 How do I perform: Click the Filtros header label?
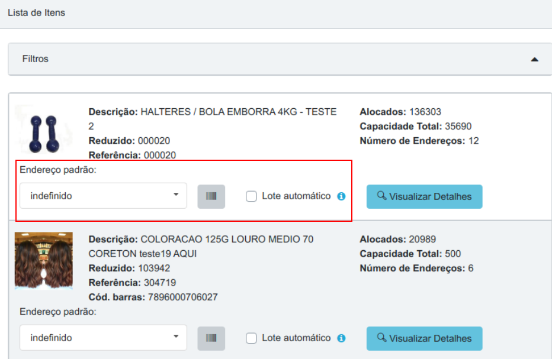click(x=35, y=59)
